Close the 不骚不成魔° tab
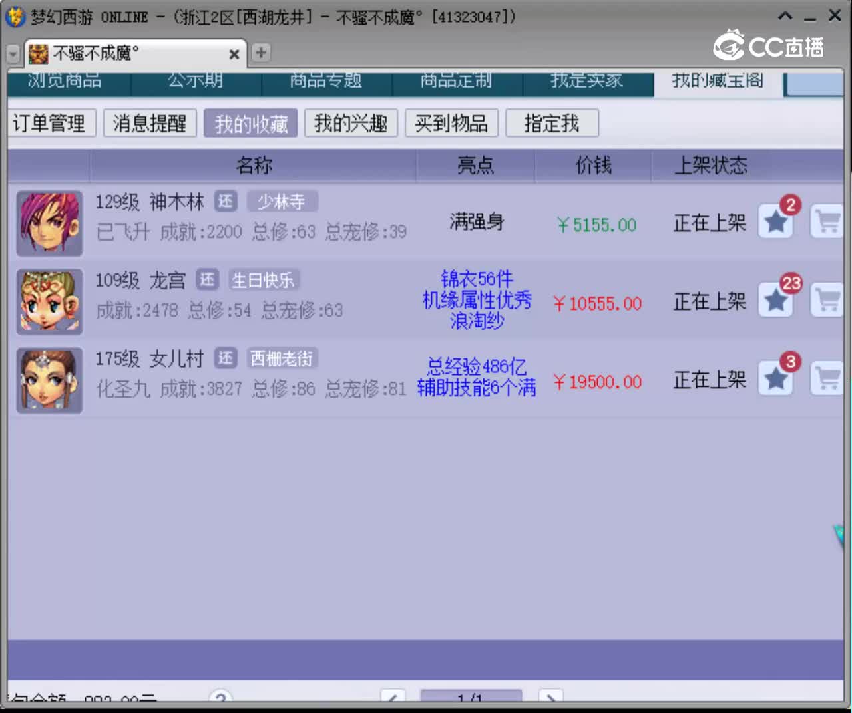The width and height of the screenshot is (852, 713). [234, 54]
